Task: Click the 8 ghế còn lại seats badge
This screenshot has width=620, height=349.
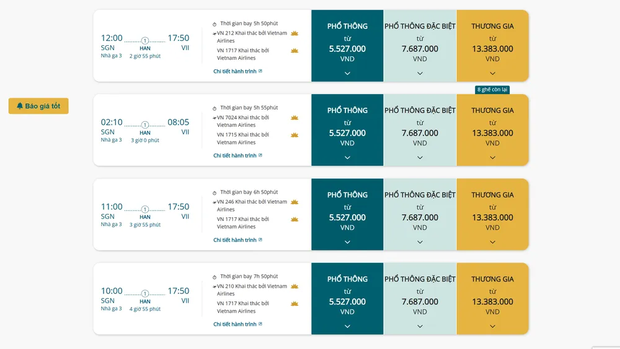Action: tap(492, 90)
